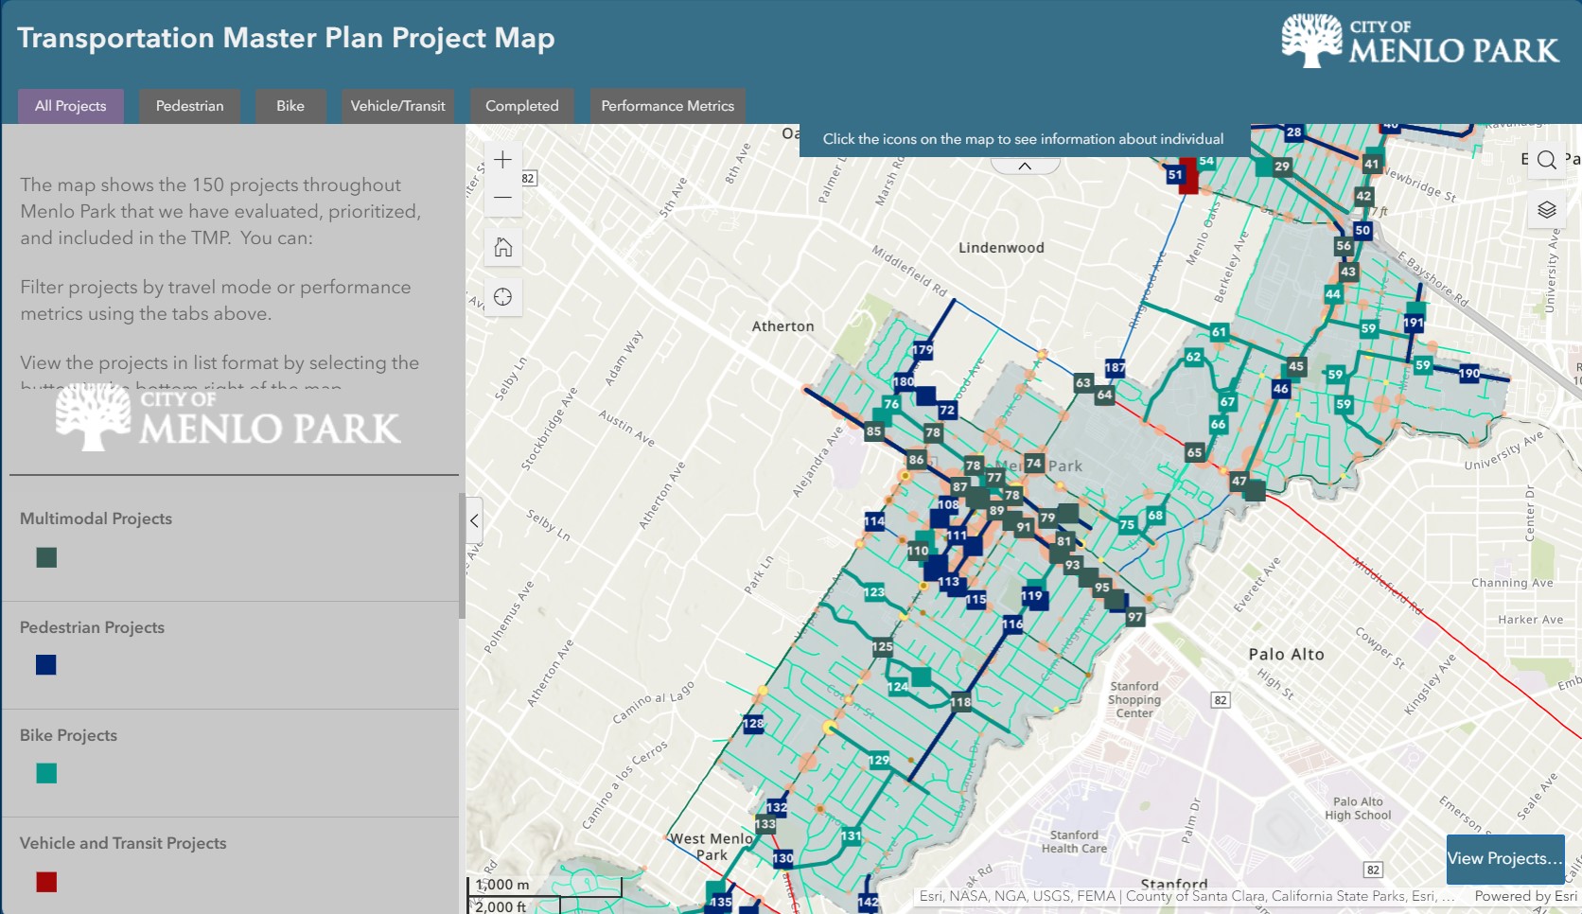Click the Atherton map label

(782, 326)
